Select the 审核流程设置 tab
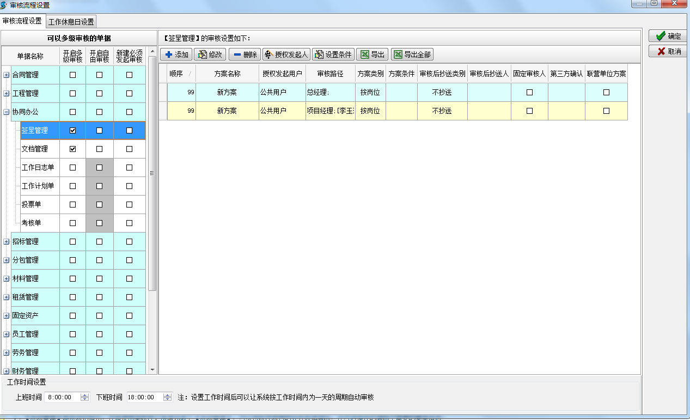 (x=22, y=21)
